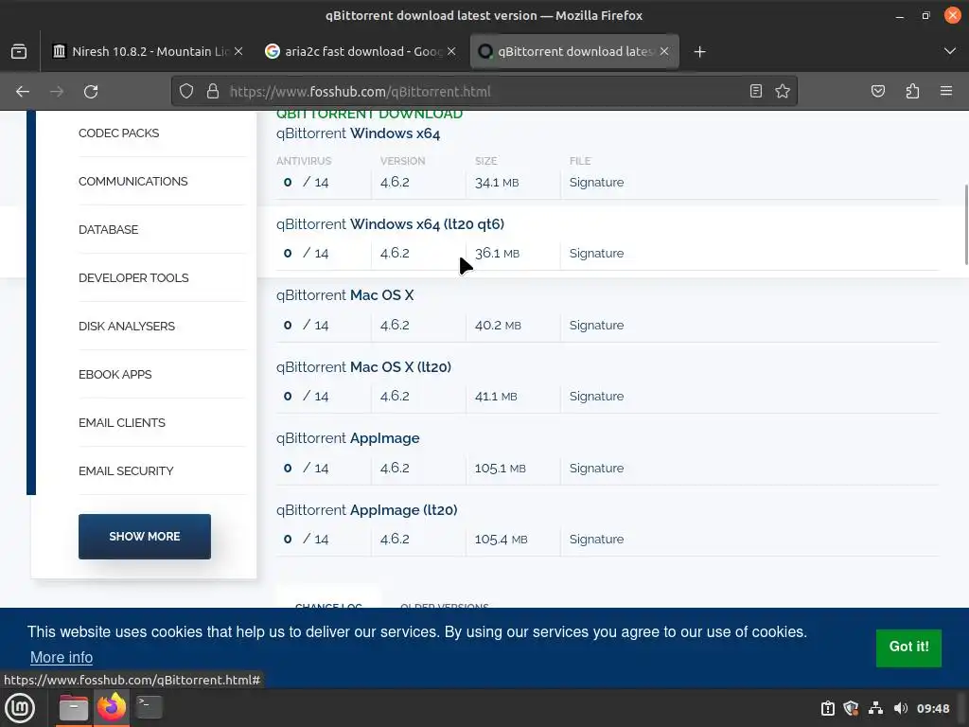Open Signature for Mac OS X (lt20)
Image resolution: width=969 pixels, height=727 pixels.
point(596,397)
